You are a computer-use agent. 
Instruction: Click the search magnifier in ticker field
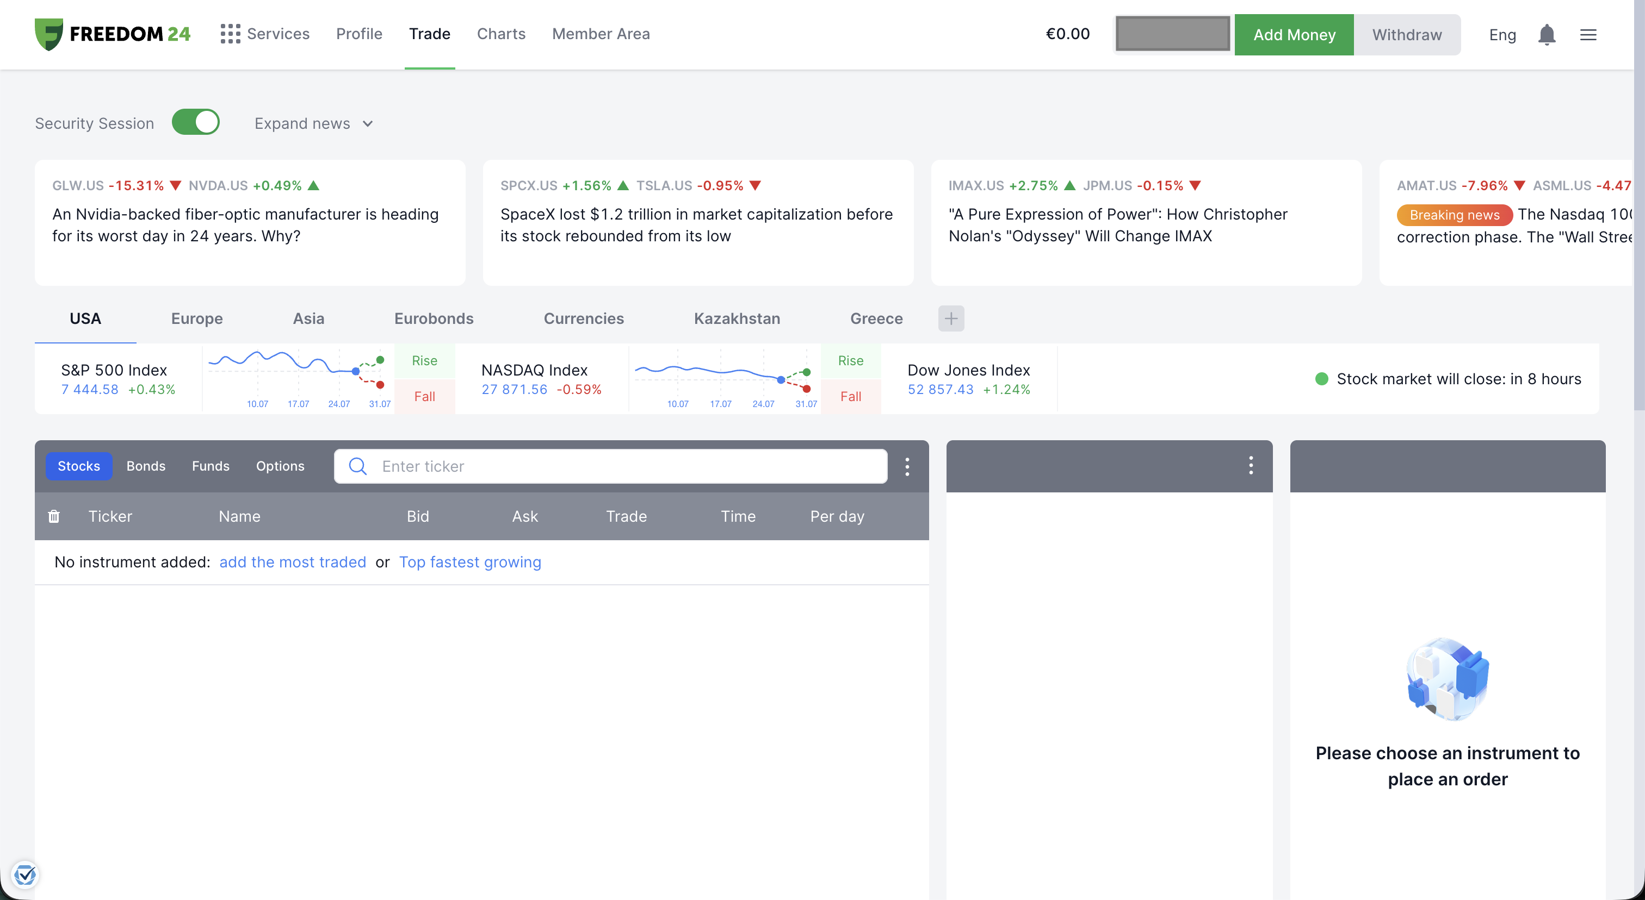[357, 466]
